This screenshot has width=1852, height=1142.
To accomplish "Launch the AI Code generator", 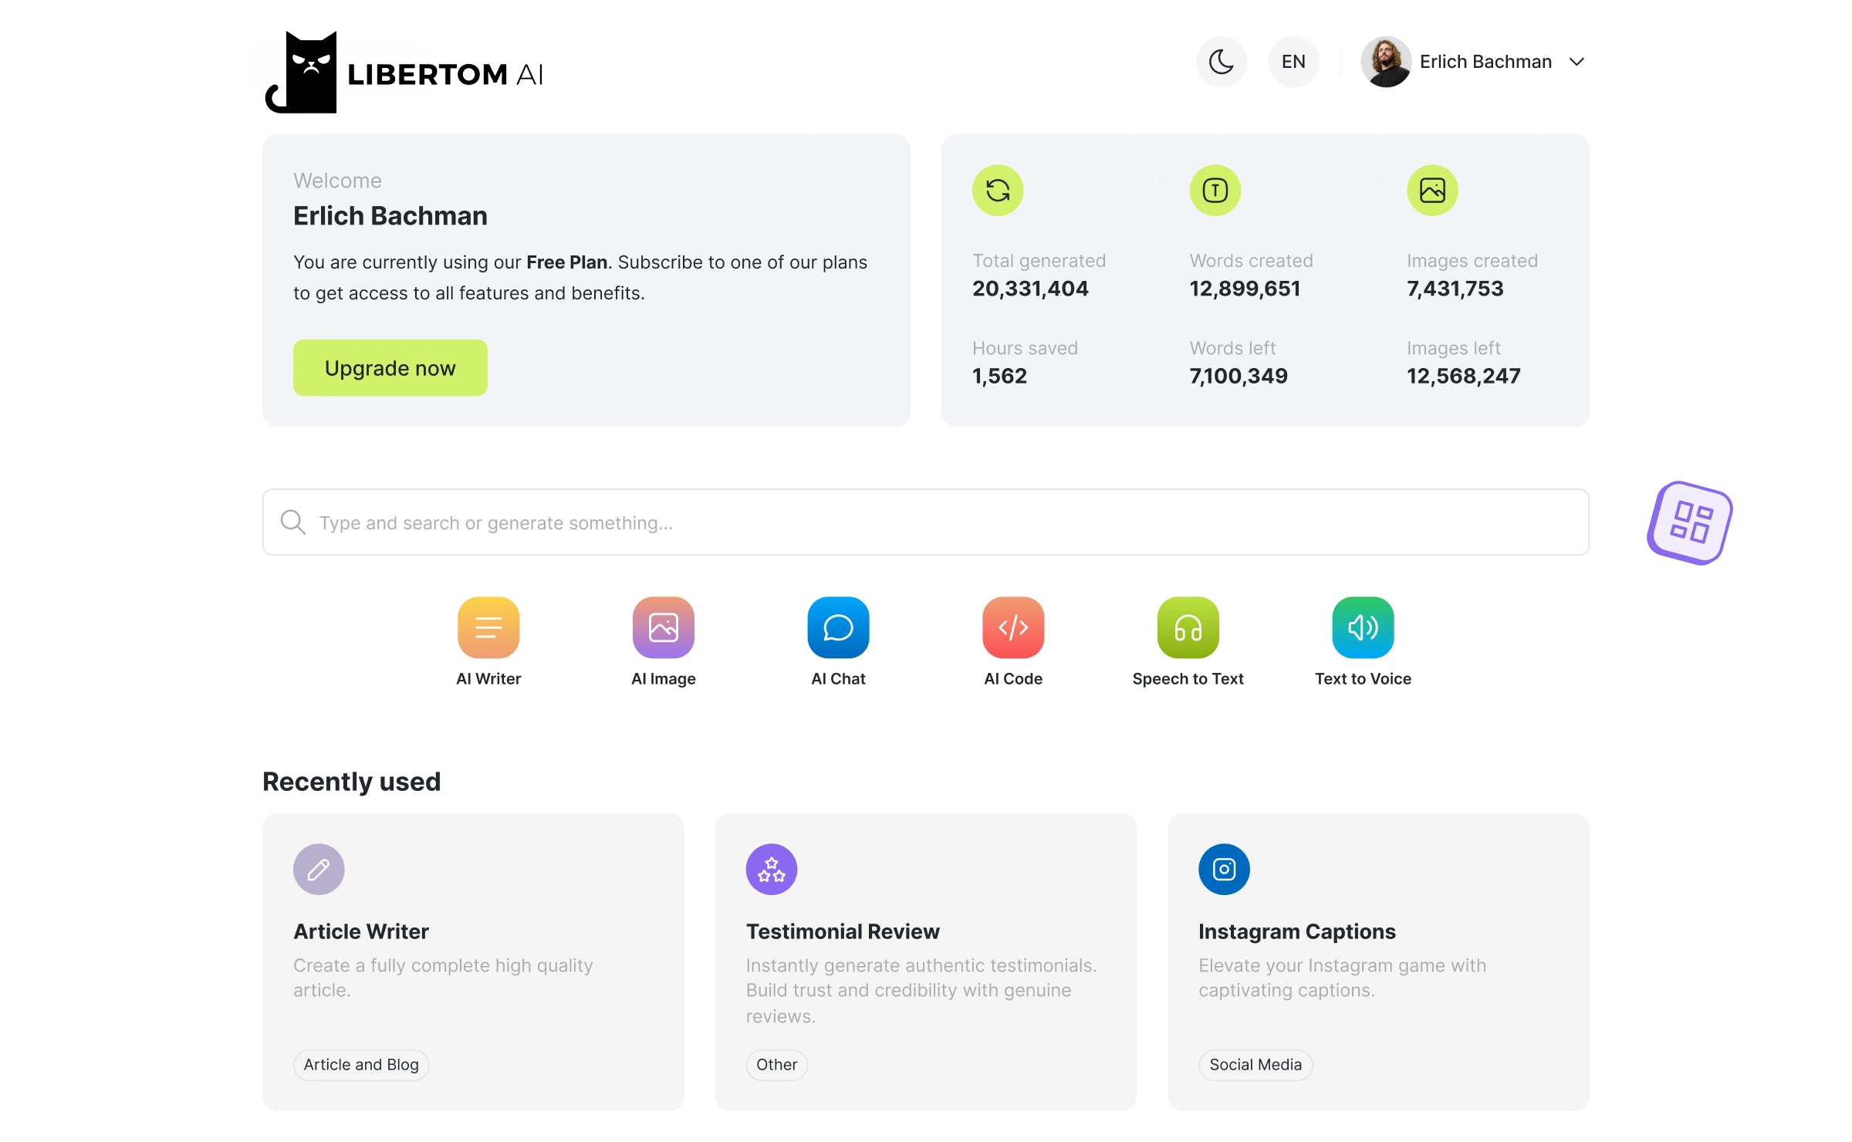I will pyautogui.click(x=1012, y=627).
